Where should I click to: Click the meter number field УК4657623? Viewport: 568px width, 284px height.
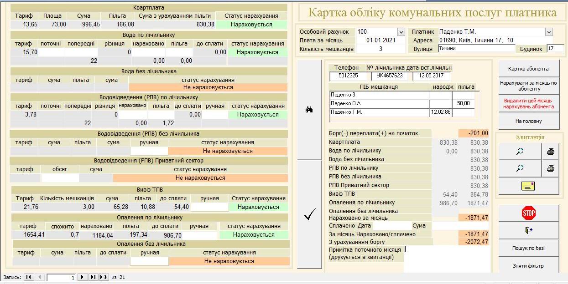click(390, 76)
